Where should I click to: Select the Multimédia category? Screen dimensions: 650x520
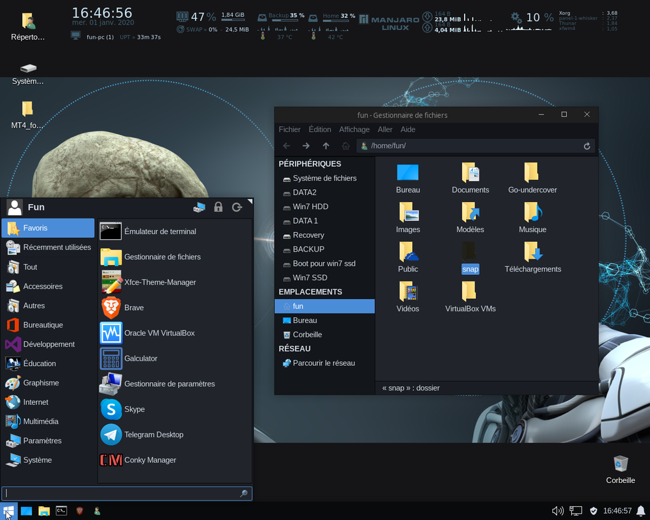(x=48, y=421)
